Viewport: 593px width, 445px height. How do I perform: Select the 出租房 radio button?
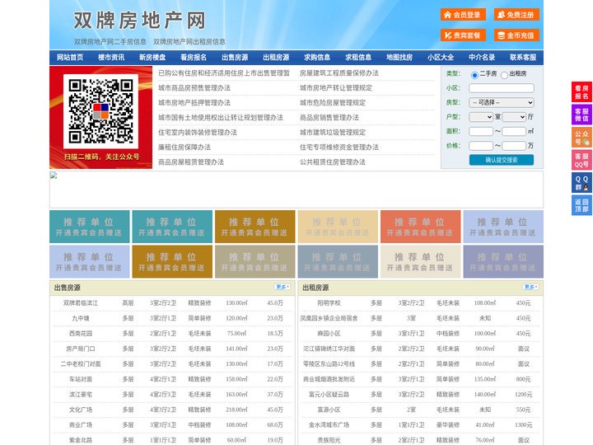tap(504, 75)
